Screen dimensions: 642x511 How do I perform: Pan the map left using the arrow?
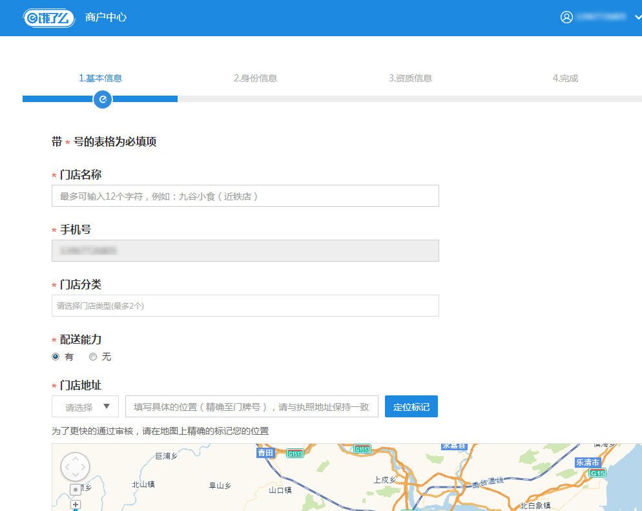[x=67, y=466]
